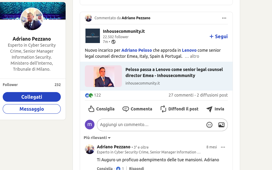
Task: Click in the Aggiungi un commento field
Action: click(x=150, y=125)
